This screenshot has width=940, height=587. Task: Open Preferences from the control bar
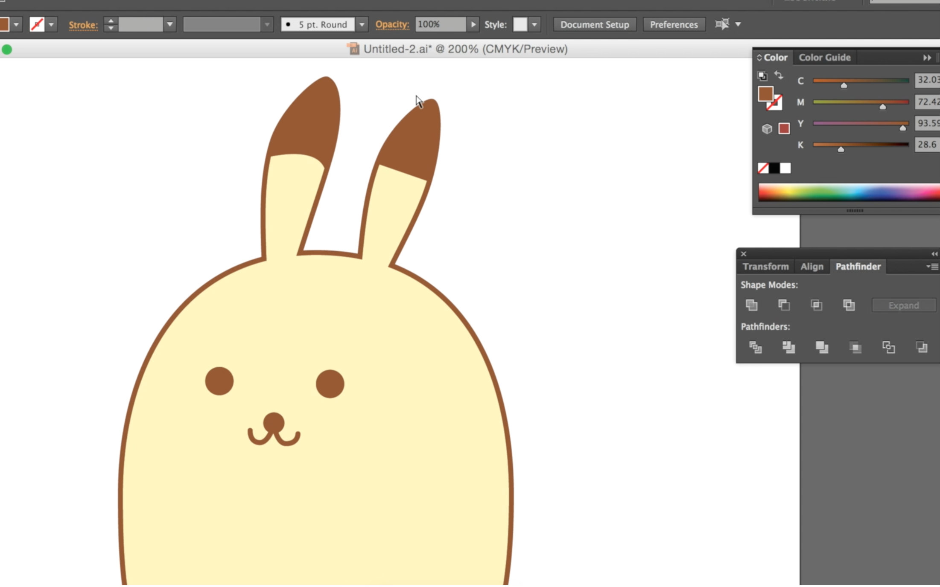[674, 24]
